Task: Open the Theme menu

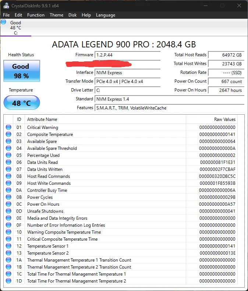Action: pyautogui.click(x=57, y=15)
